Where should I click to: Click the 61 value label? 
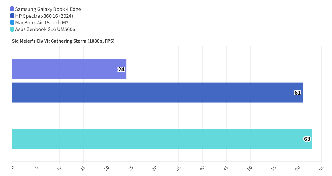[298, 93]
